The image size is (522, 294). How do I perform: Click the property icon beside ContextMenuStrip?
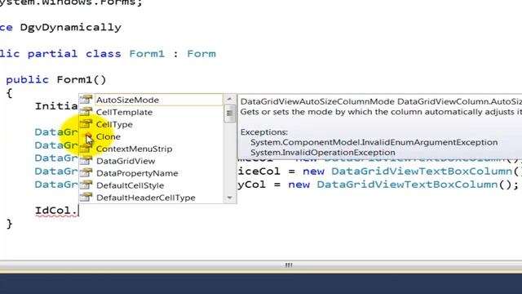coord(86,149)
